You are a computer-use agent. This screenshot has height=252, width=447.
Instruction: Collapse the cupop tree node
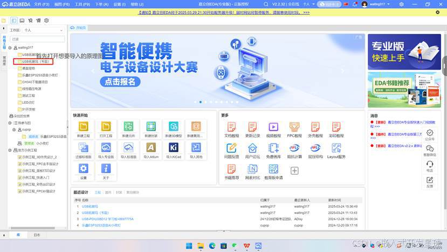click(14, 130)
